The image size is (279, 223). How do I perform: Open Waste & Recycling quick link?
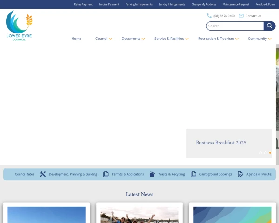[172, 174]
